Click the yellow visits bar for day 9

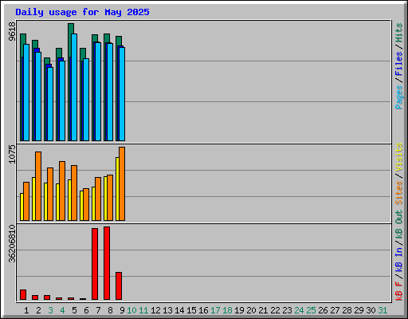[x=117, y=189]
